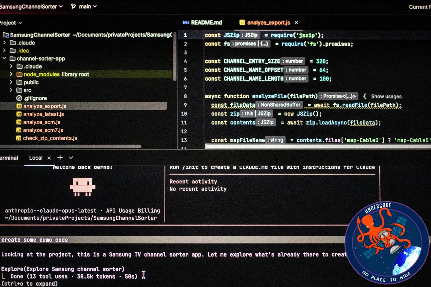
Task: Click the public folder icon
Action: [19, 82]
